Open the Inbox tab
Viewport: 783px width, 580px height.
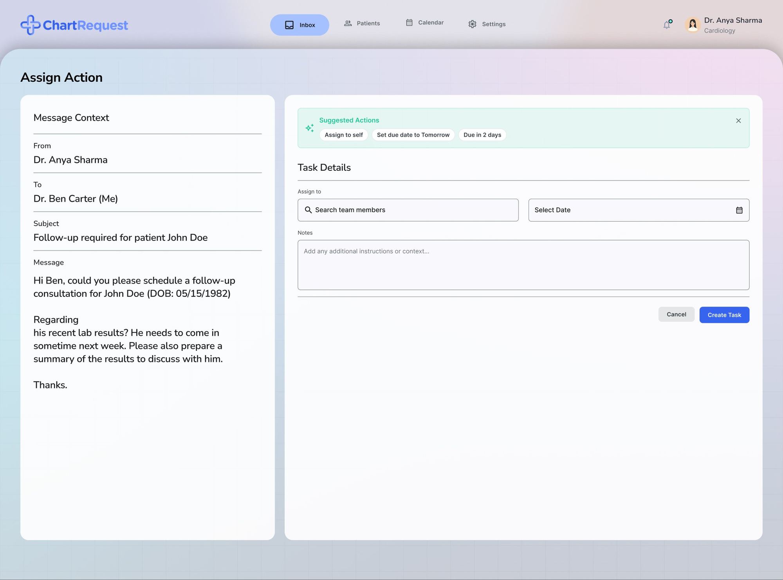click(299, 25)
